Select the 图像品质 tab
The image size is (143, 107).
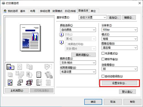pos(83,11)
